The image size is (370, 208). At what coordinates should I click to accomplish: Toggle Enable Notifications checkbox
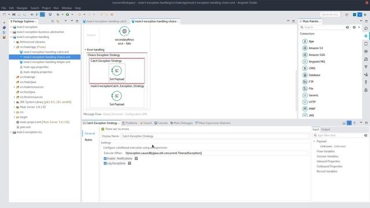[105, 158]
